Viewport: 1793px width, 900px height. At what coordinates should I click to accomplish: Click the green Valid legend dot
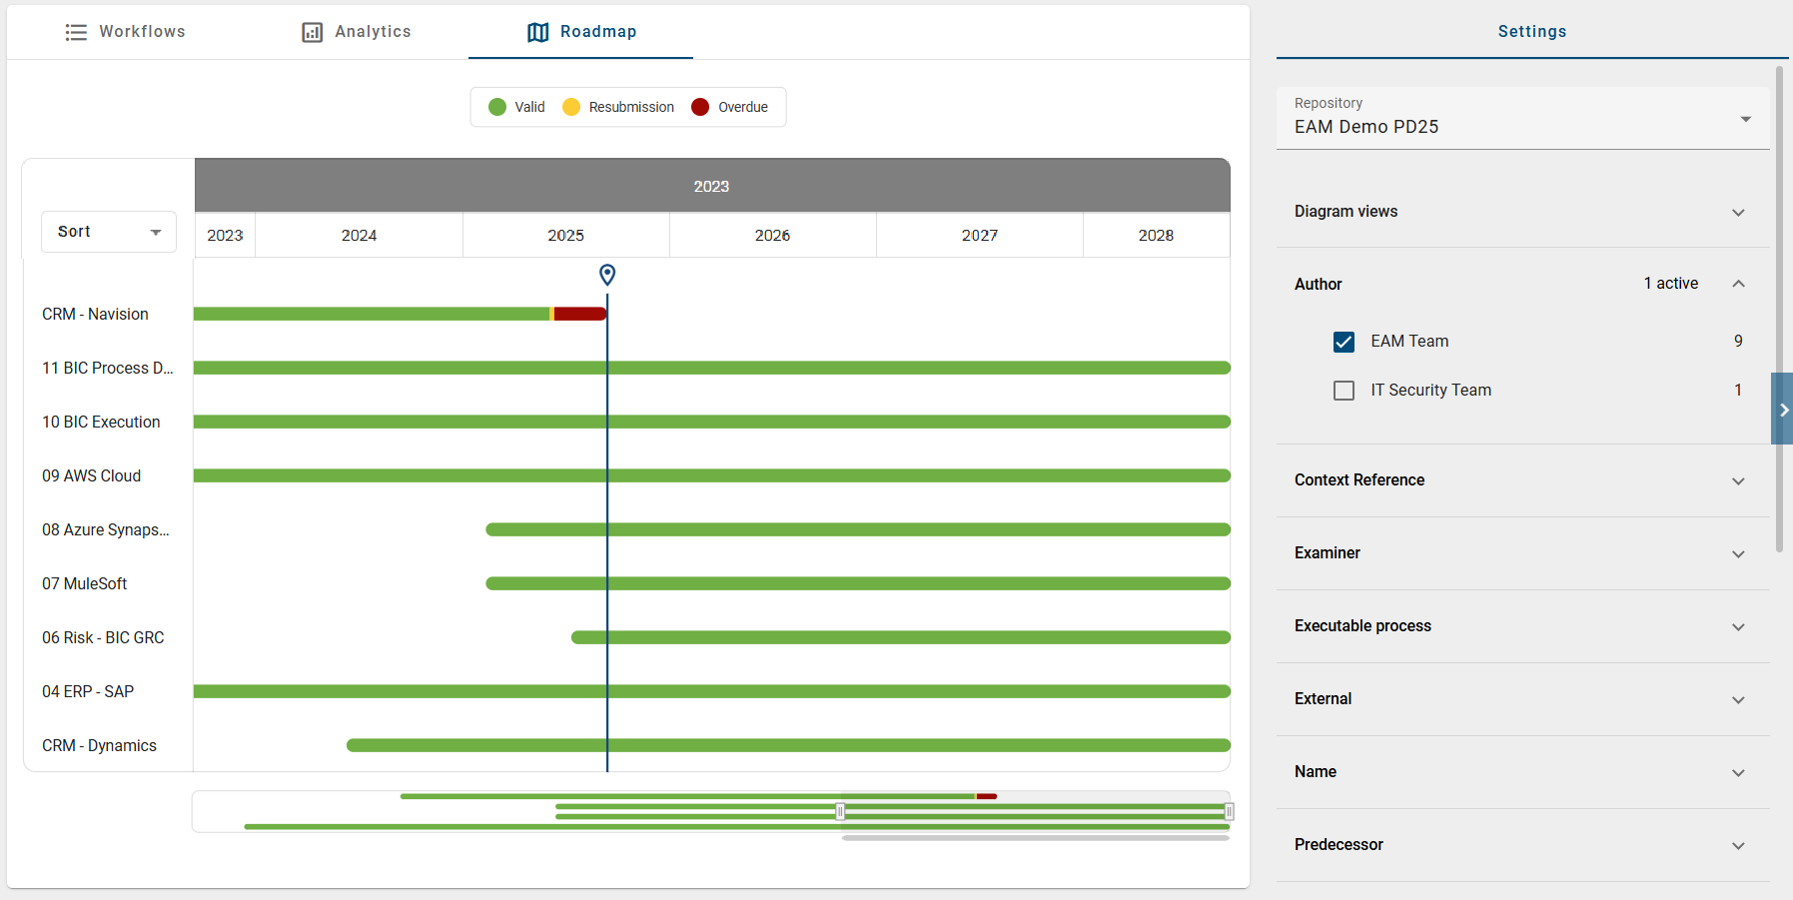pos(497,106)
